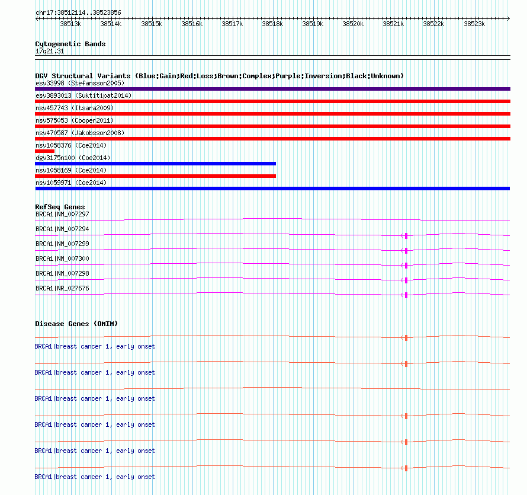527x495 pixels.
Task: Click the blue gain bar under nsv1059971
Action: pos(272,189)
